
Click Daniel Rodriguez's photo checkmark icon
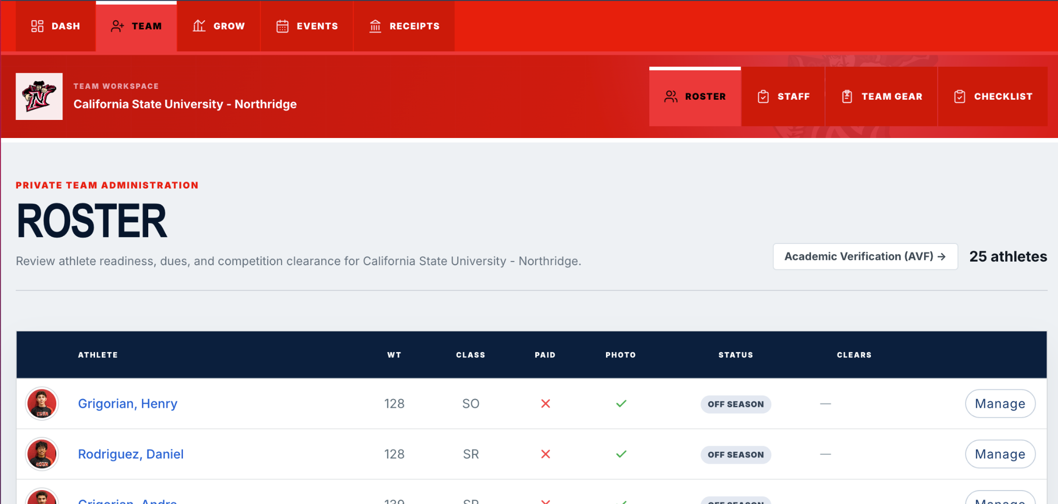click(621, 454)
